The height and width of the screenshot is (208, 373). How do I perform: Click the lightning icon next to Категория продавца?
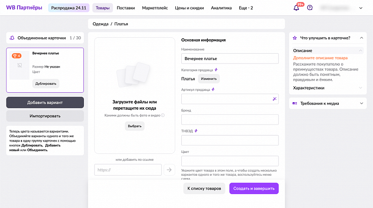(x=216, y=69)
